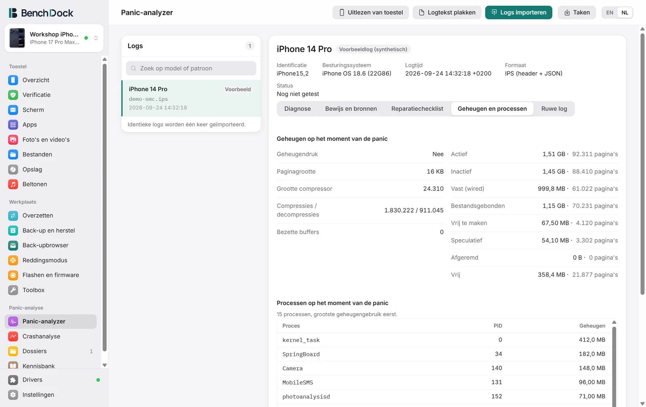The width and height of the screenshot is (646, 407).
Task: Open the Opslag icon
Action: pyautogui.click(x=13, y=169)
